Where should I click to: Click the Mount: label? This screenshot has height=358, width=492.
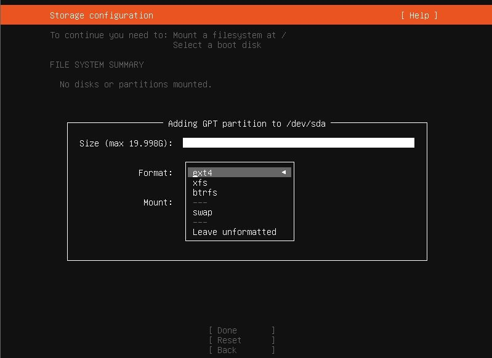158,202
